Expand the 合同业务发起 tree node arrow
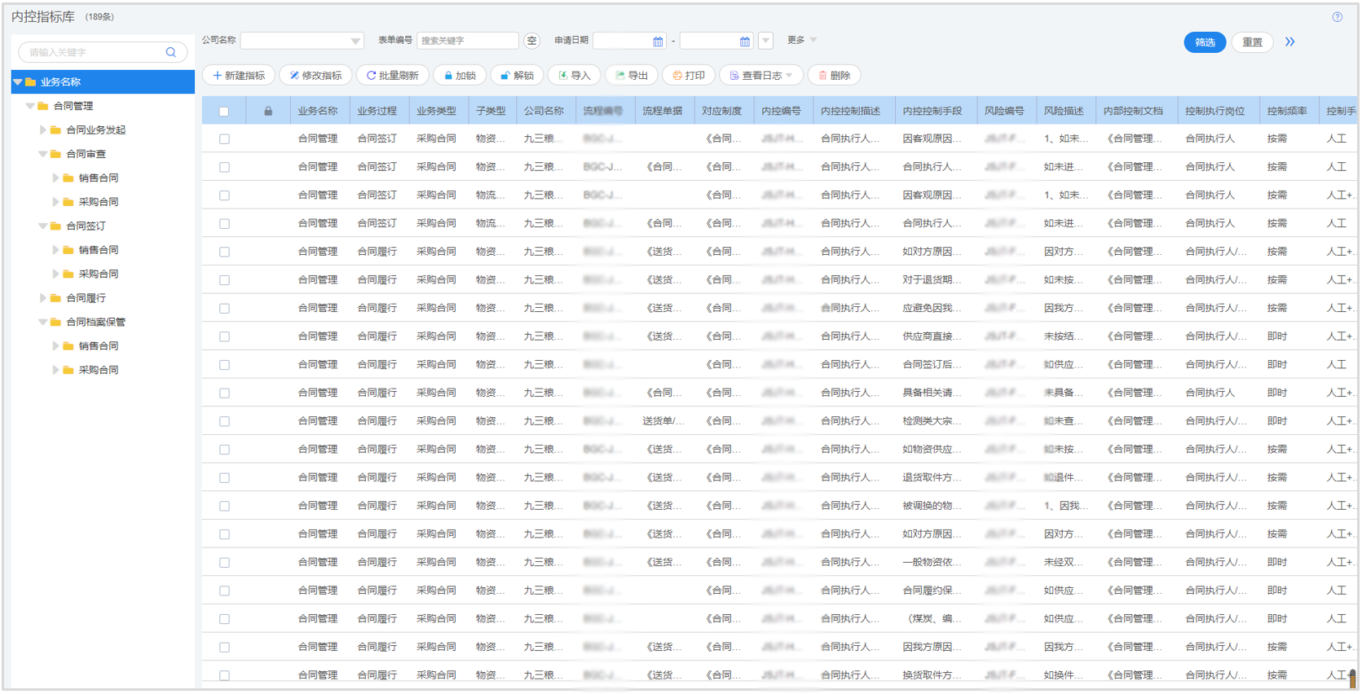The image size is (1362, 694). pos(43,130)
